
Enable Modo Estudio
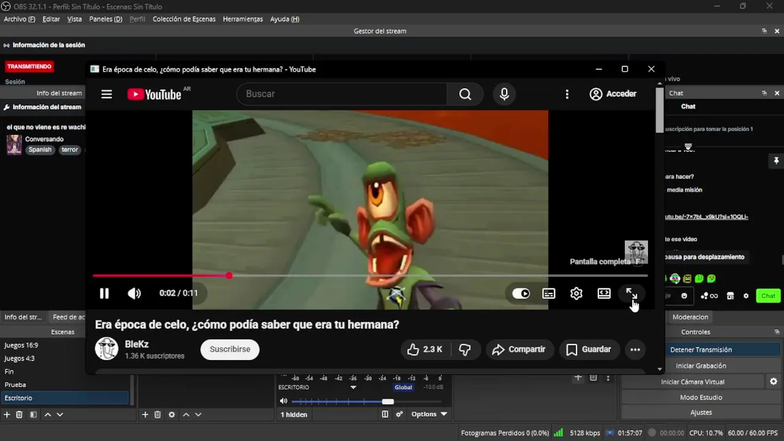click(x=701, y=398)
